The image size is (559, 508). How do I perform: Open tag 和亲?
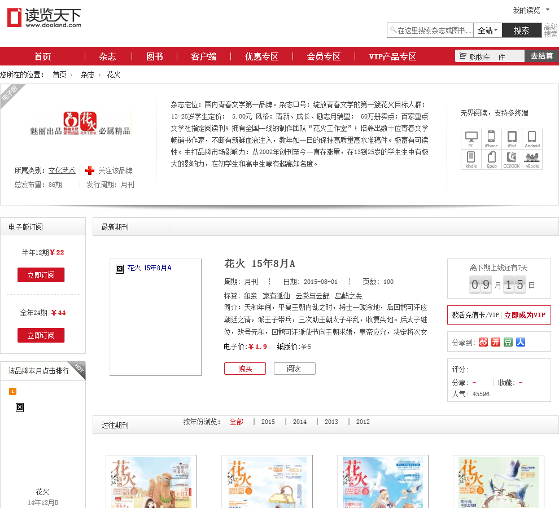coord(251,296)
